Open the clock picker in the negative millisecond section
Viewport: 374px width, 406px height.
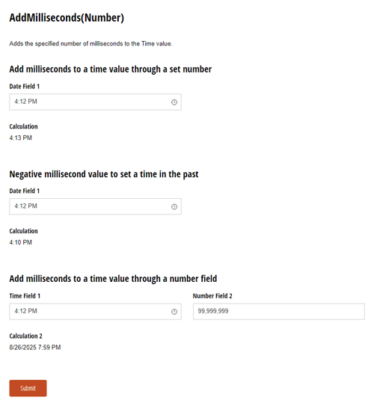(x=174, y=206)
